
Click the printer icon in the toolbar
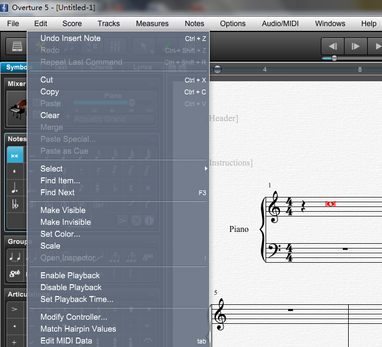click(x=17, y=46)
